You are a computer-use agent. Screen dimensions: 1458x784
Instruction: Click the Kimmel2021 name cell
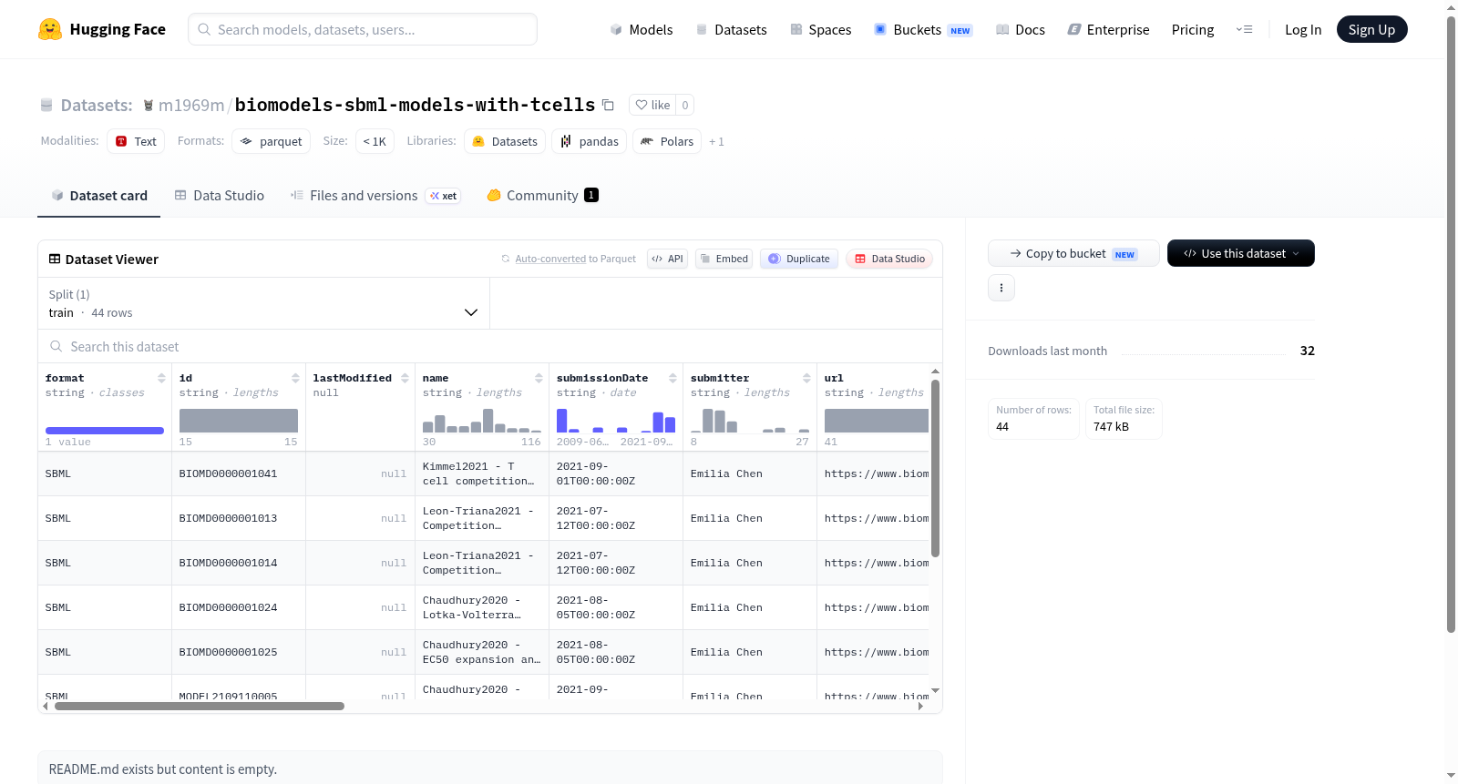tap(482, 473)
